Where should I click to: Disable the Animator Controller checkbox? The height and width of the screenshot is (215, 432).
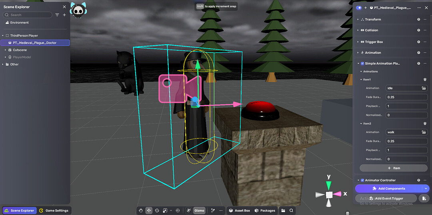[362, 180]
